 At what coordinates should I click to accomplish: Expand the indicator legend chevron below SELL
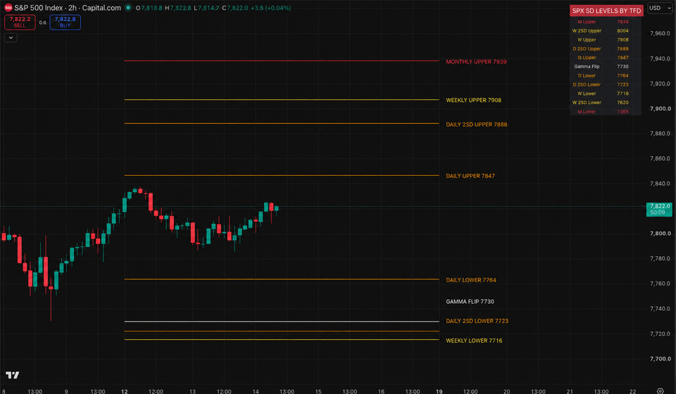(11, 38)
